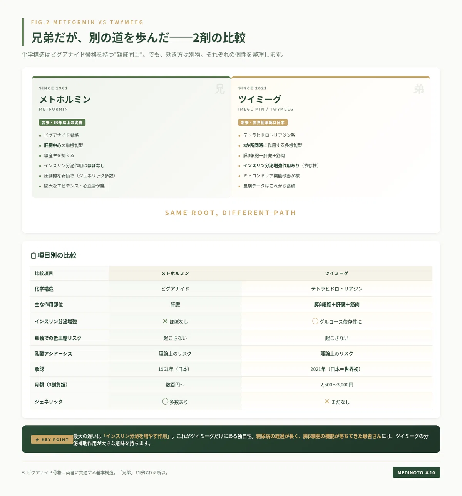Click the bullet 圧倒的な安価さ（ジェネリック多数）

[80, 175]
